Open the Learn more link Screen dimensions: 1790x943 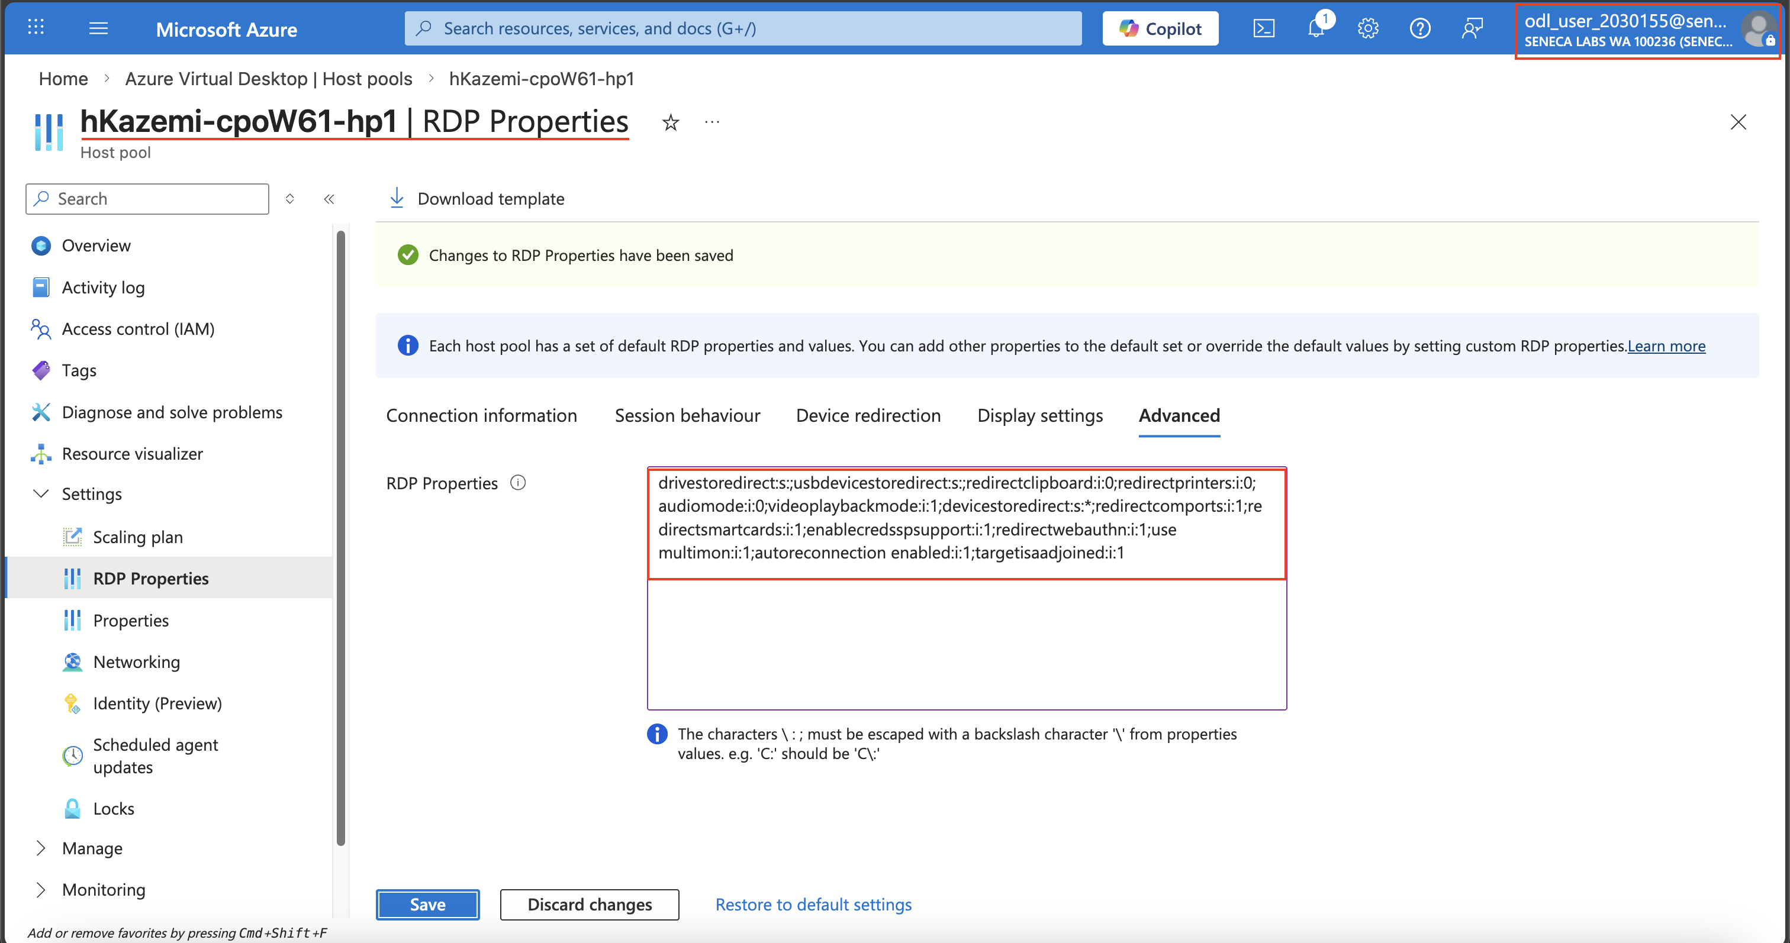pos(1666,346)
